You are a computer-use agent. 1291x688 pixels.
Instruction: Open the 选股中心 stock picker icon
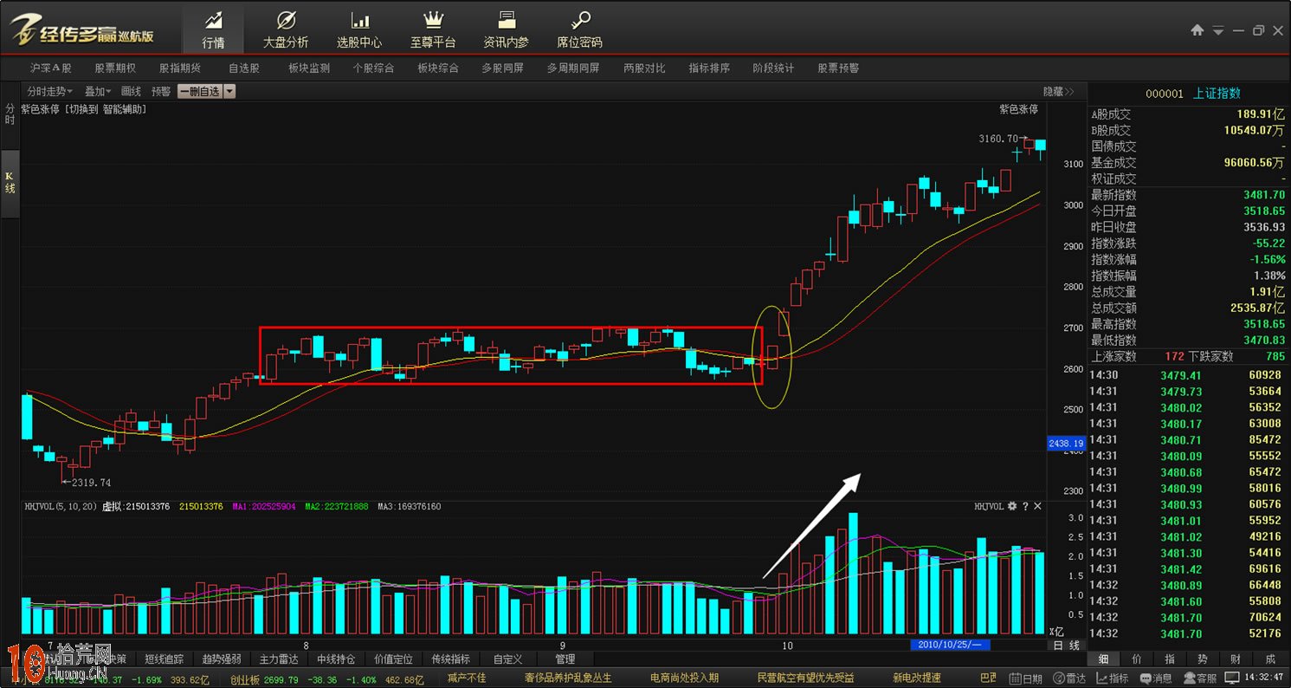(x=359, y=29)
